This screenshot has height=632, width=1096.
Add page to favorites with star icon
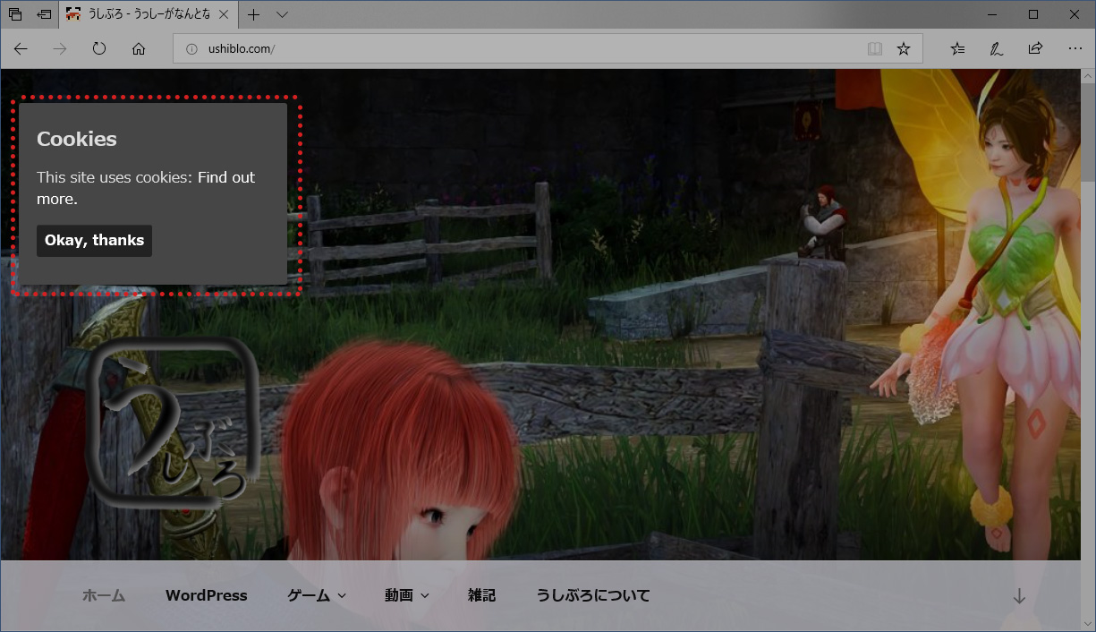[904, 48]
